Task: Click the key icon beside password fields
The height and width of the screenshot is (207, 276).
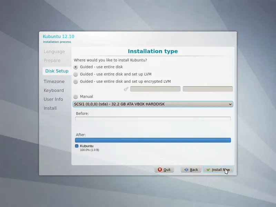Action: [x=126, y=89]
